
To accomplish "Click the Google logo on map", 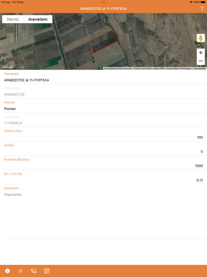I will coord(8,67).
